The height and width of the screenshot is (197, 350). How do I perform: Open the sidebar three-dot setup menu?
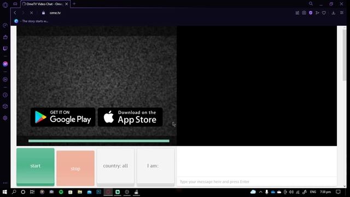(5, 183)
